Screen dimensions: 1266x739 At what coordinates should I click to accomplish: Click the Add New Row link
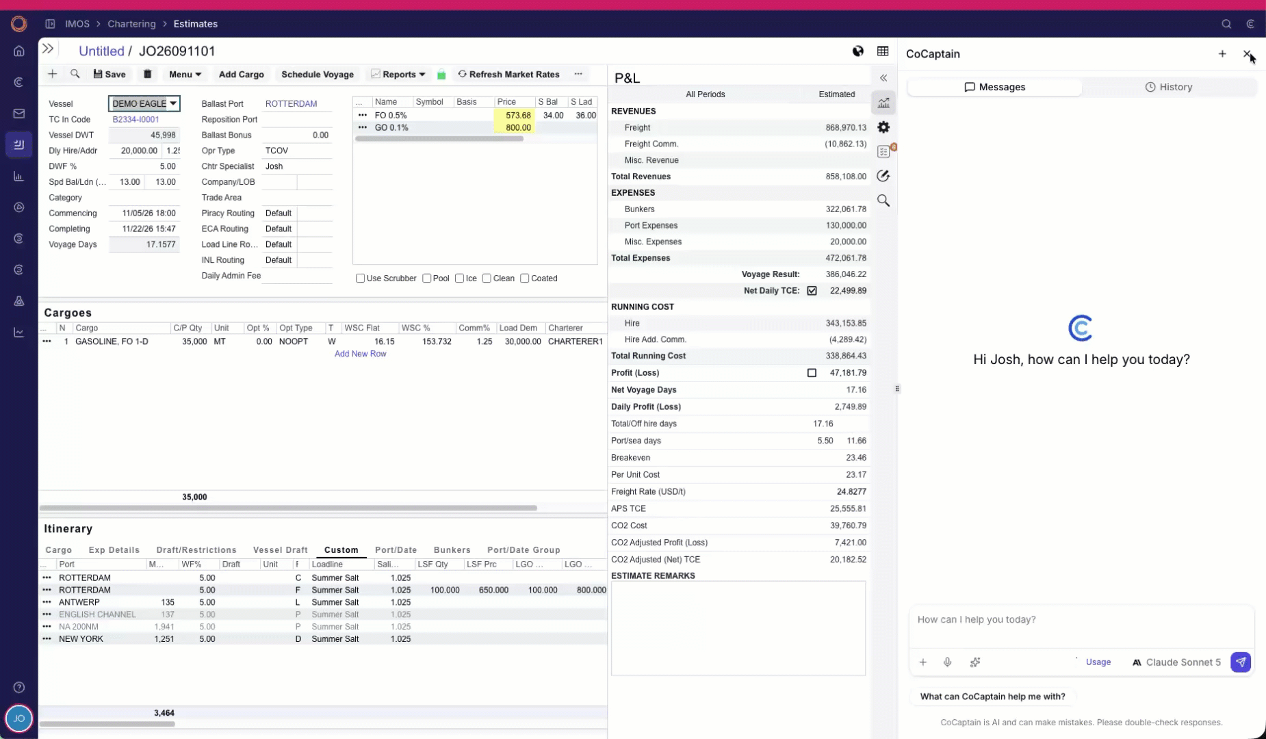coord(361,354)
